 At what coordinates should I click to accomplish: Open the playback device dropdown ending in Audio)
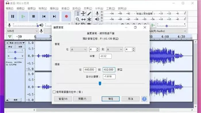point(168,31)
